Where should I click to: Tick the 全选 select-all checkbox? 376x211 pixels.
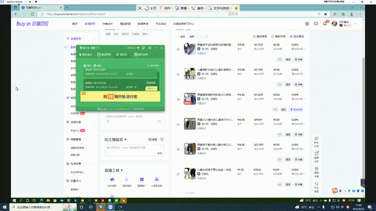[177, 37]
